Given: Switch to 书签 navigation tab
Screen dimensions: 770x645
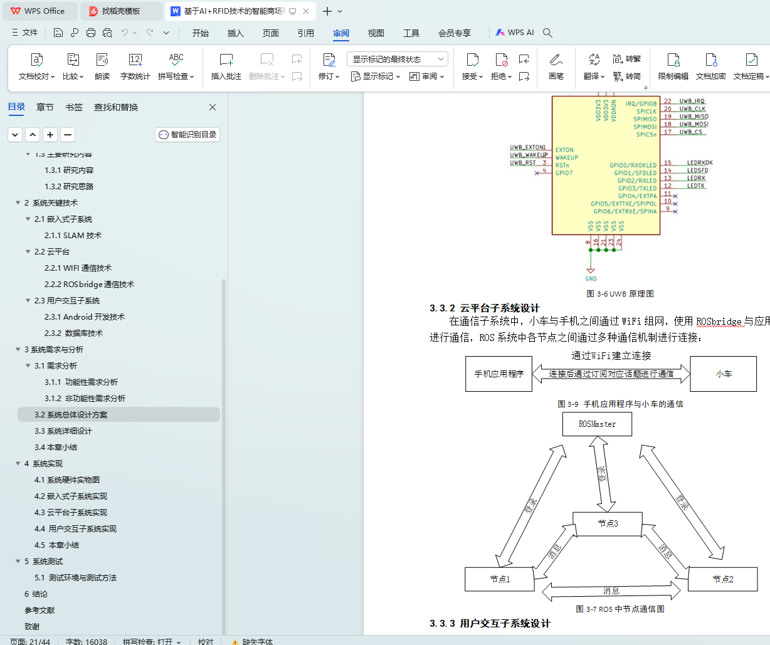Looking at the screenshot, I should tap(74, 107).
